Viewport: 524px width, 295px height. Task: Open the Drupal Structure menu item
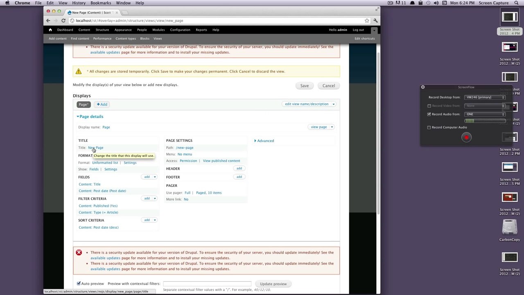tap(102, 30)
